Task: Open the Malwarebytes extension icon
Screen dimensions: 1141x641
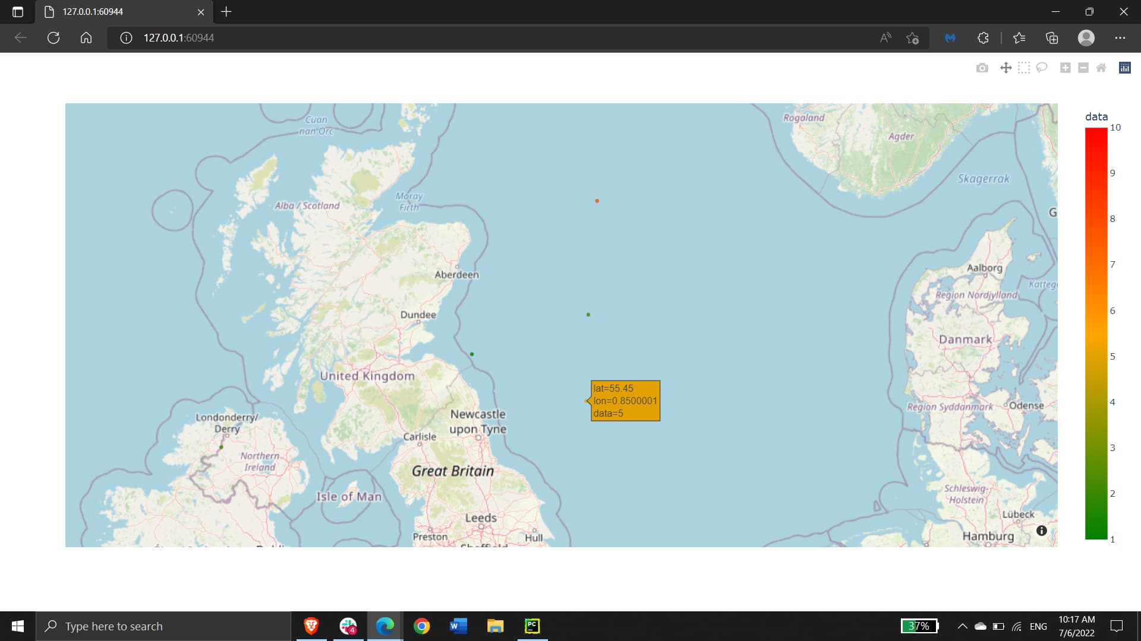Action: [x=950, y=38]
